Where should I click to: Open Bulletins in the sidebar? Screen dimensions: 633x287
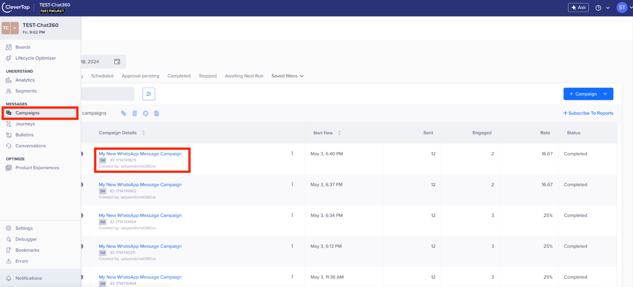click(x=24, y=135)
